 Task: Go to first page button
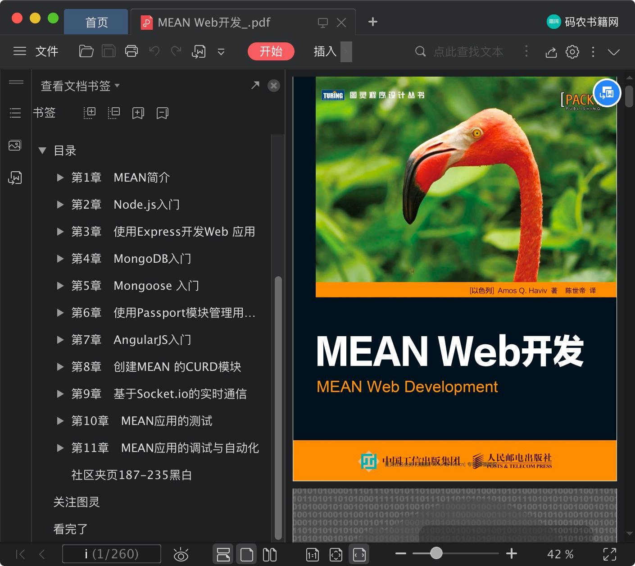tap(20, 554)
